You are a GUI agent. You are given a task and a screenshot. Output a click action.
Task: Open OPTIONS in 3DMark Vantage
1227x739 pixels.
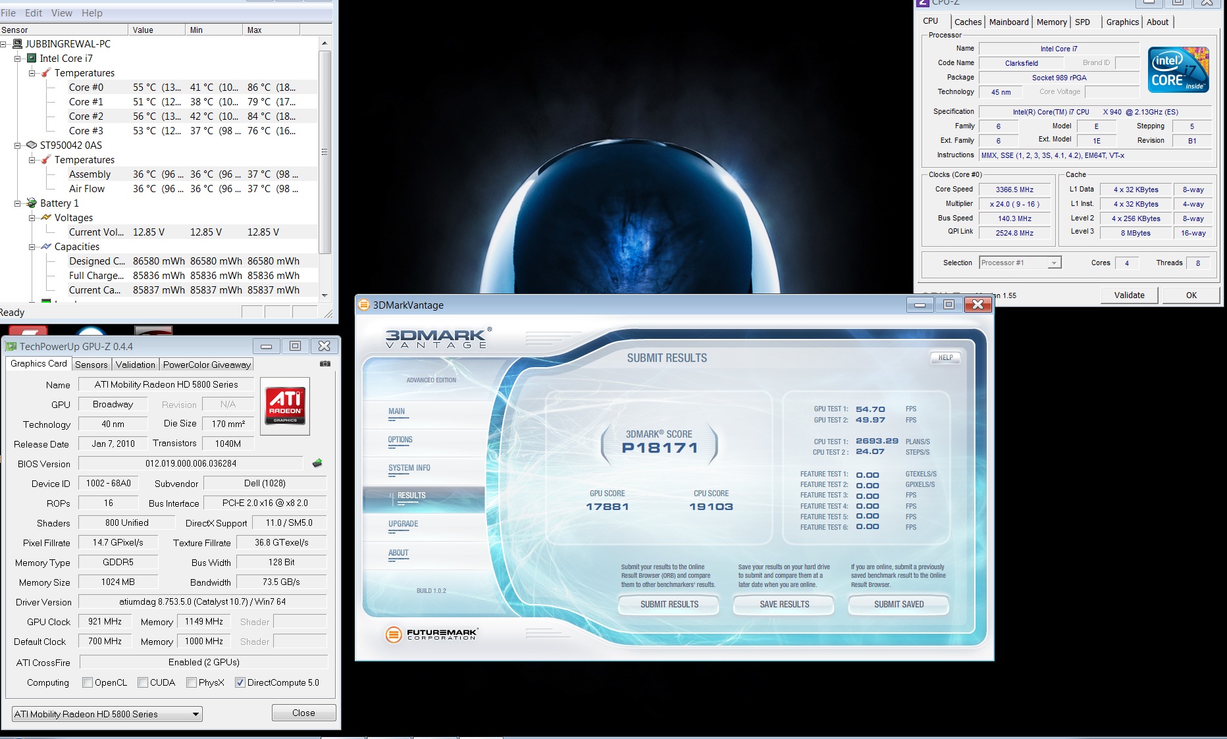pos(400,440)
